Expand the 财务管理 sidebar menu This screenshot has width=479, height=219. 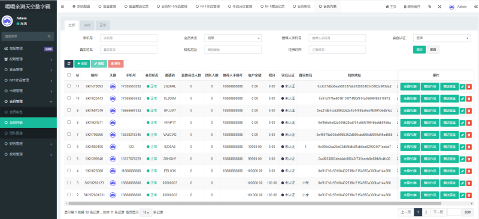28,144
